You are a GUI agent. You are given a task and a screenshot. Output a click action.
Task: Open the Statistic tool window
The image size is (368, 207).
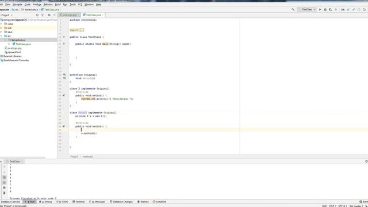click(x=143, y=202)
